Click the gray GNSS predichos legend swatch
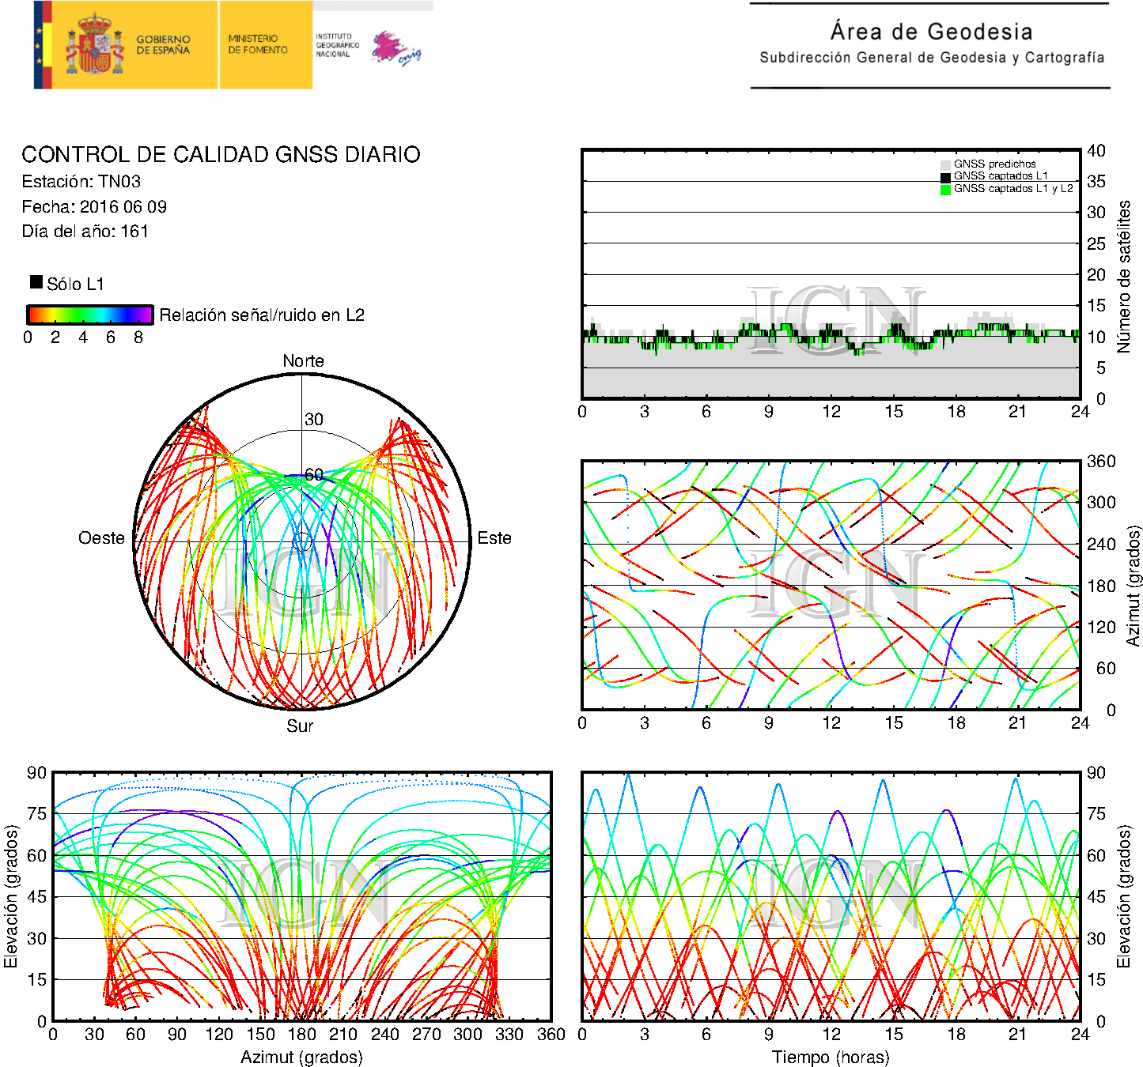1143x1067 pixels. (945, 164)
